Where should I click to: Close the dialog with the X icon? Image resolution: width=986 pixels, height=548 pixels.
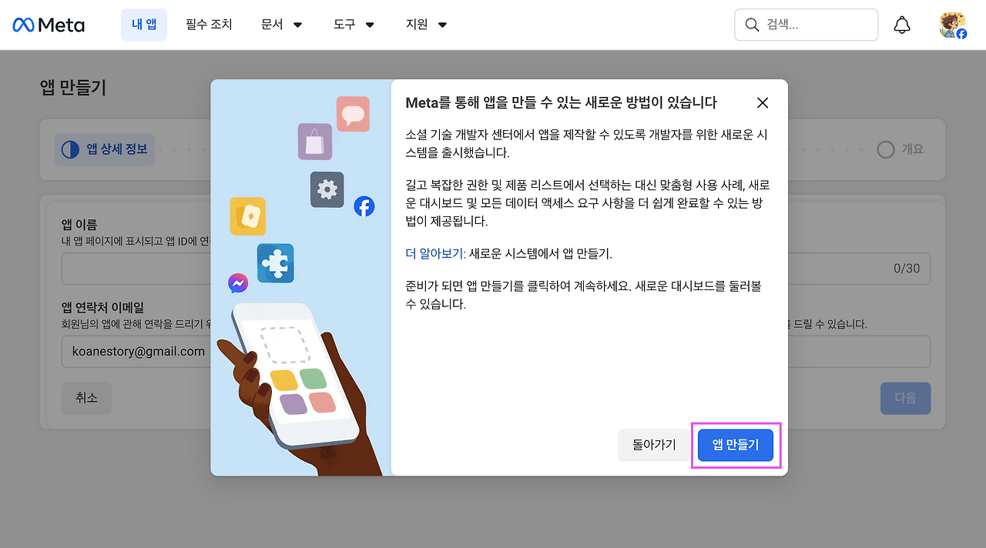click(763, 102)
